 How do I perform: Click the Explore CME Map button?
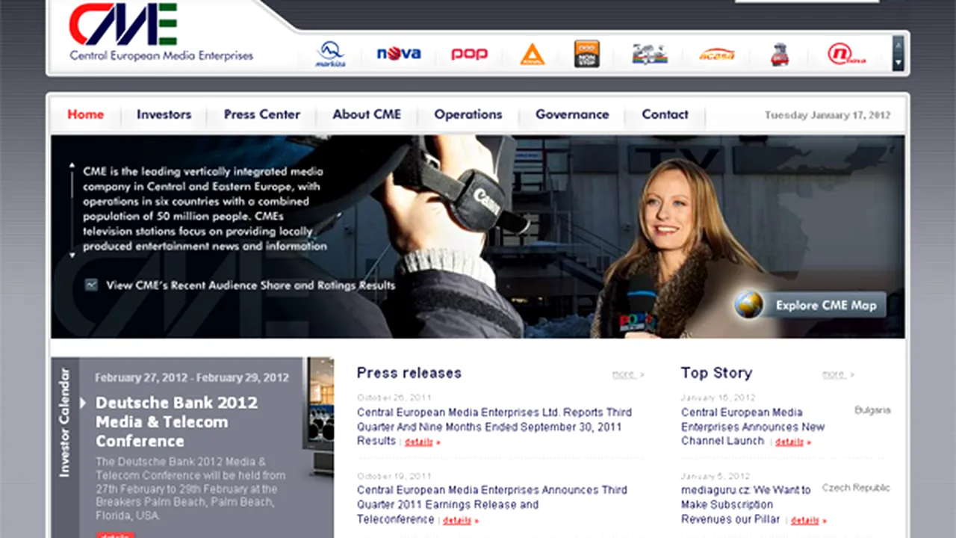(810, 305)
